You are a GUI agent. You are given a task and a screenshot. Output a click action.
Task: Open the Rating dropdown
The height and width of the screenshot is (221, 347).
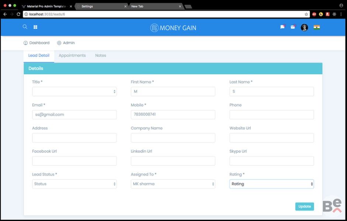271,184
